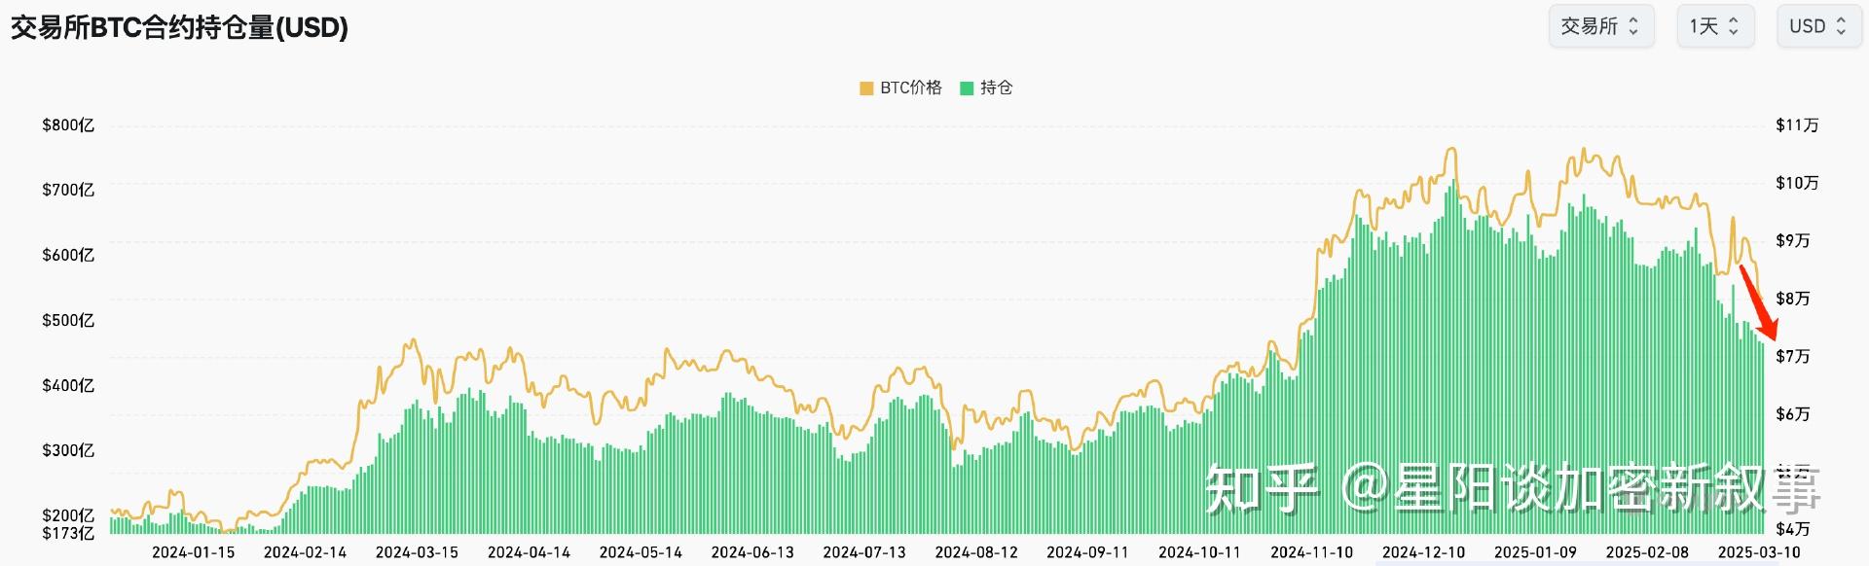Viewport: 1869px width, 566px height.
Task: Toggle the 持仓 legend series
Action: [x=986, y=88]
